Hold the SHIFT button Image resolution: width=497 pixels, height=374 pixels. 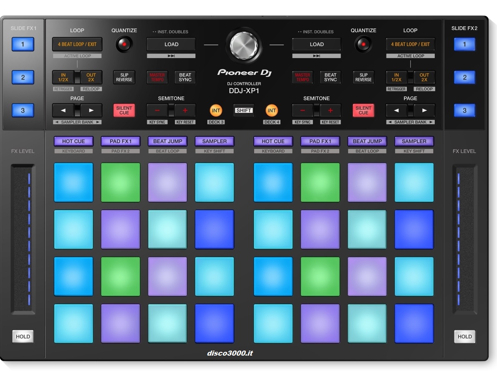click(244, 110)
